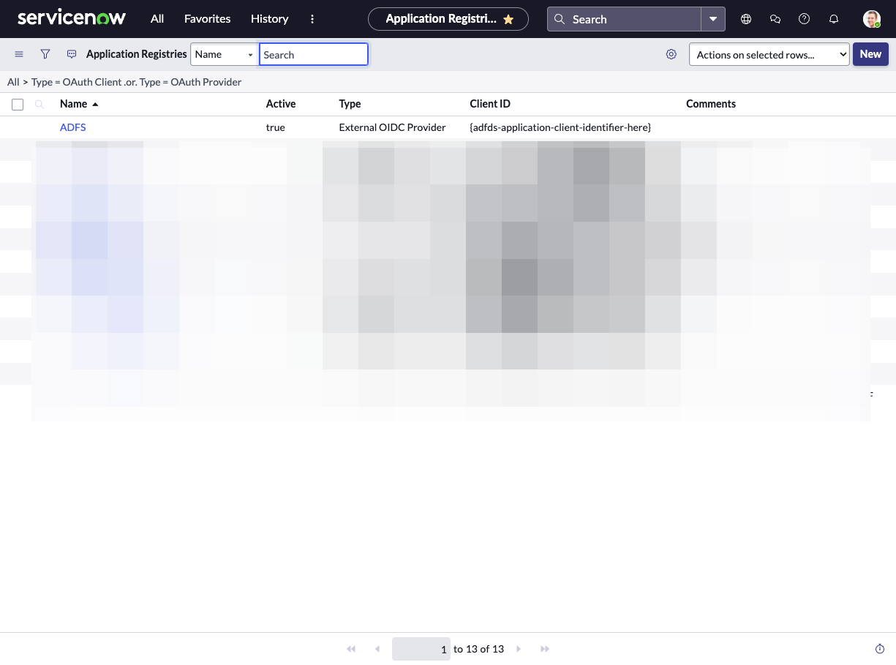This screenshot has width=896, height=665.
Task: Toggle column search magnifier icon in header
Action: point(39,105)
